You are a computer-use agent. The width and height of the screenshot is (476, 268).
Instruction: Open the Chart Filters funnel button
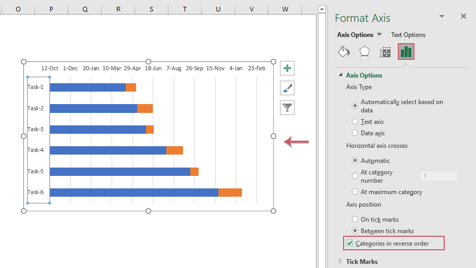287,108
